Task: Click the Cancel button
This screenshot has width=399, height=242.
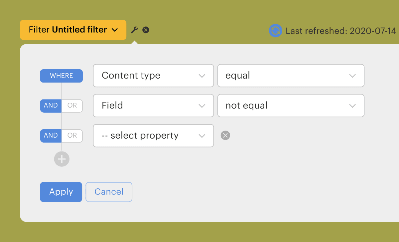Action: pos(109,192)
